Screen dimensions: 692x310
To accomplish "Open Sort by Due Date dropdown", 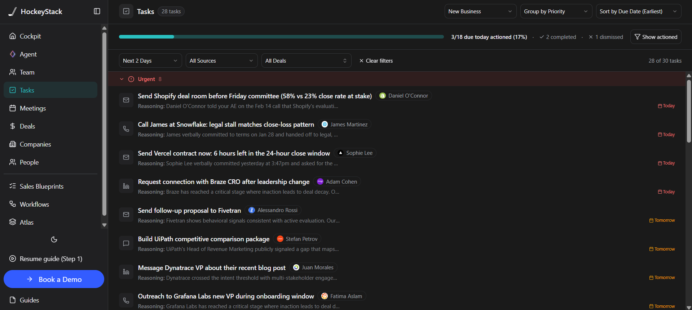I will (638, 11).
